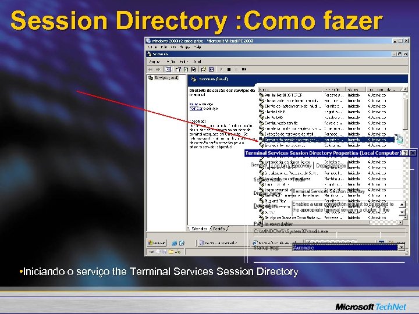Click the services list scroll-up arrow
This screenshot has height=314, width=419.
[406, 89]
